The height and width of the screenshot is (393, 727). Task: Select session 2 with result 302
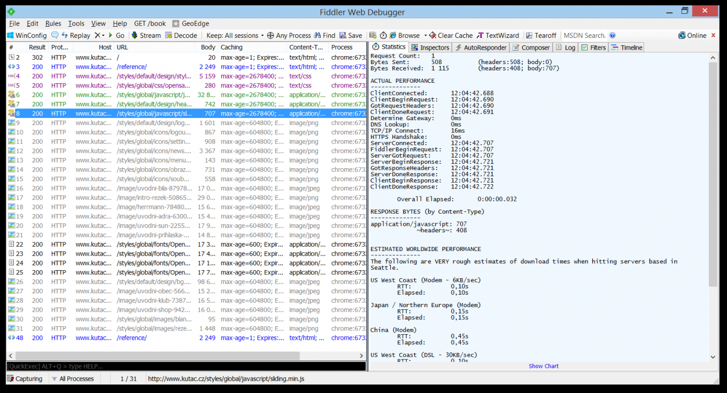186,57
